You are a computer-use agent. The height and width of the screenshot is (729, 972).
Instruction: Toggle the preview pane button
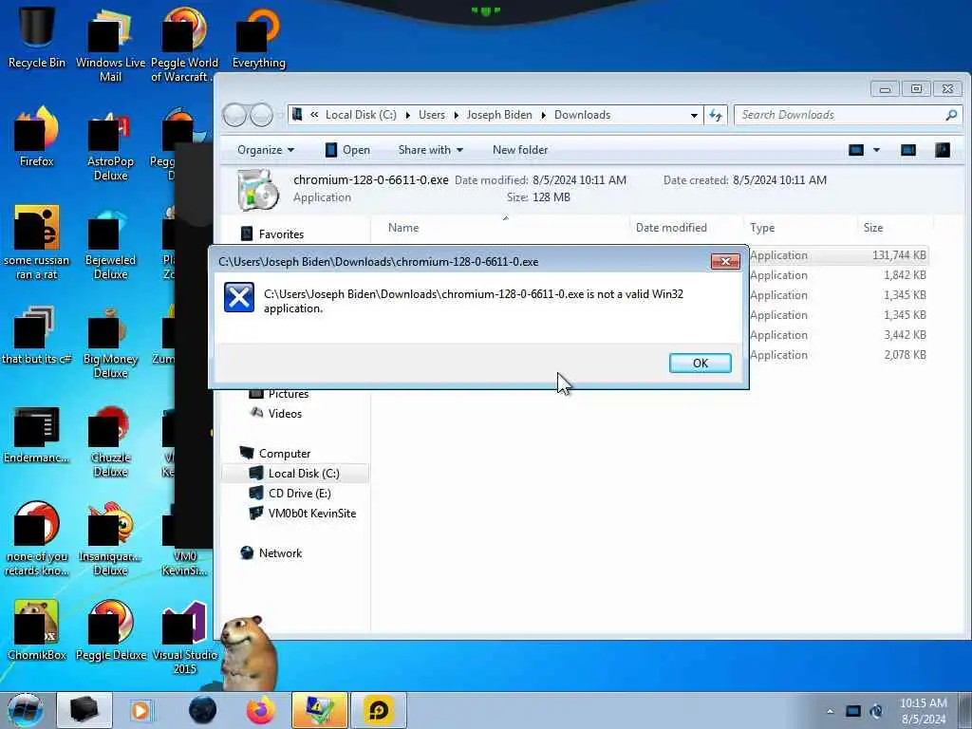(908, 150)
